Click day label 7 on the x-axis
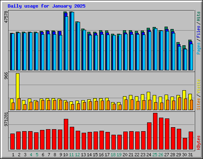 [49, 155]
